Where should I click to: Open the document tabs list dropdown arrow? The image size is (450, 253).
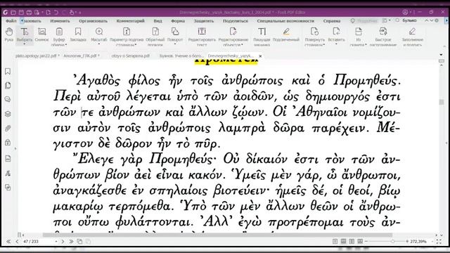click(441, 55)
